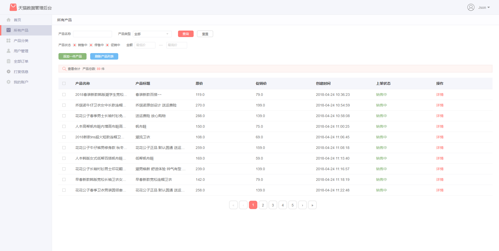This screenshot has height=251, width=499.
Task: Click product title 潮流卫衣
Action: point(143,137)
